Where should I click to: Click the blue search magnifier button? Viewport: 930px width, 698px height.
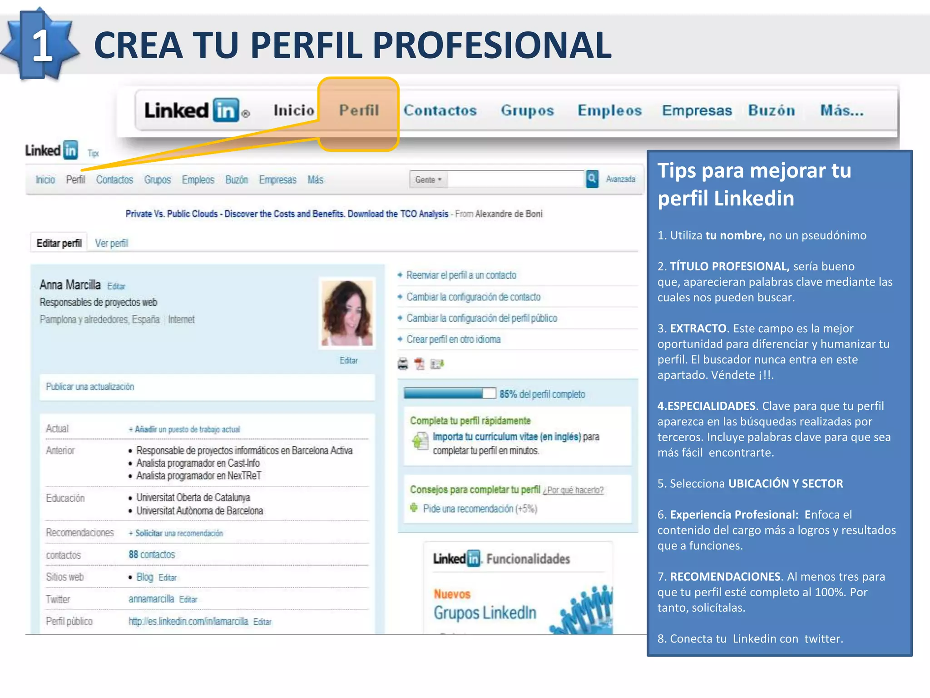tap(592, 179)
